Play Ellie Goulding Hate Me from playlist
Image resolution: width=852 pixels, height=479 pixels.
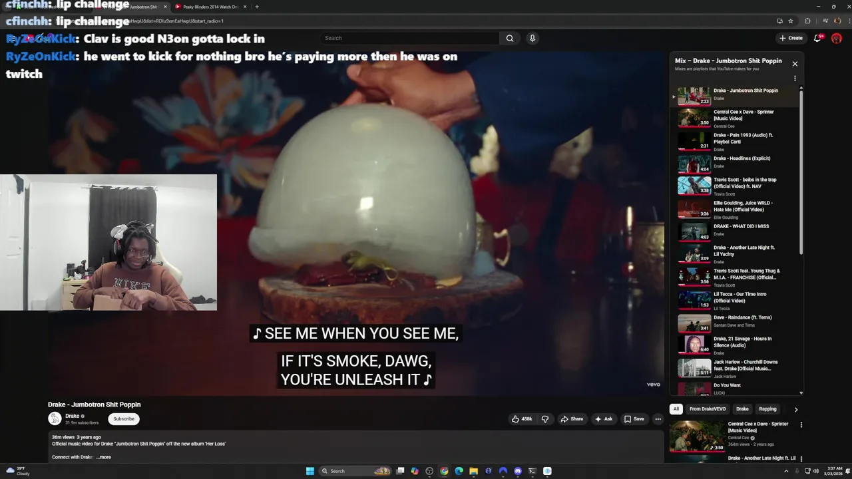tap(736, 209)
